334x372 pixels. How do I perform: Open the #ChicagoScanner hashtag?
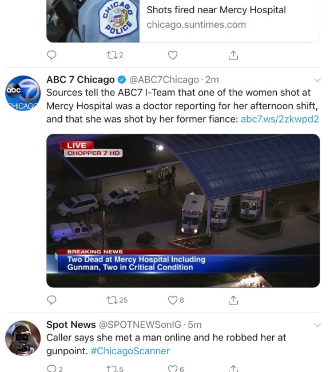(x=130, y=351)
